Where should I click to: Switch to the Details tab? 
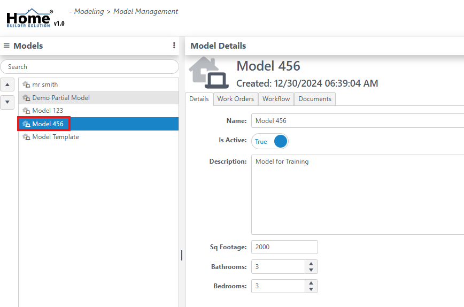click(199, 99)
